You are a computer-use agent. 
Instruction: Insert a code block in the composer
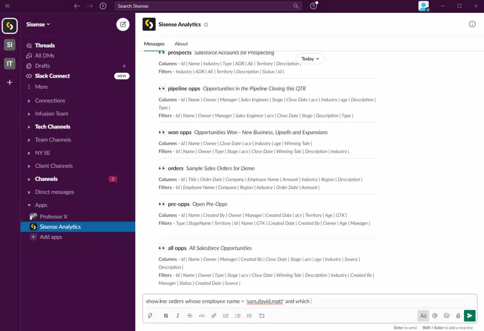pyautogui.click(x=202, y=315)
